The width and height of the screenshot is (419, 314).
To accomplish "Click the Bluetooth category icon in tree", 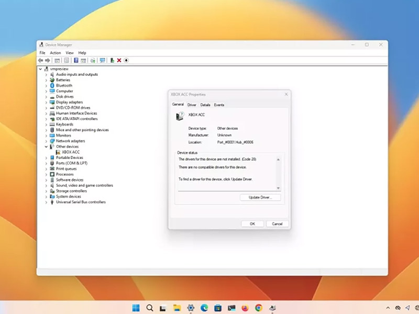I will click(52, 85).
